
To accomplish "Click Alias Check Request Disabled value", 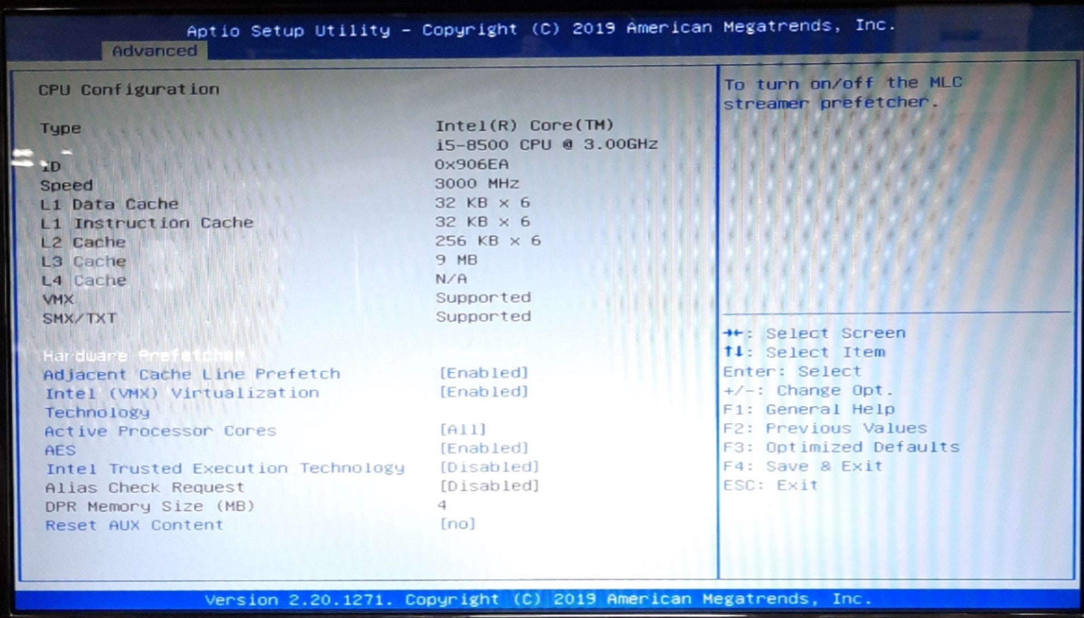I will [x=489, y=486].
